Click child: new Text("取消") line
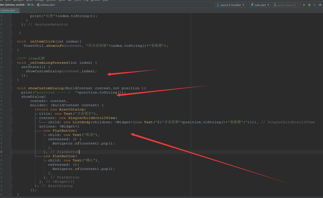Screen dimensions: 323x198 click(74, 135)
